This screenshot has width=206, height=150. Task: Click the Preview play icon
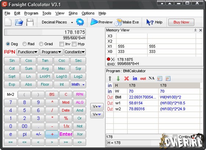94,22
